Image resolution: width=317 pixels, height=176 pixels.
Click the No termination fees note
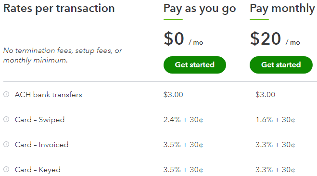(63, 55)
